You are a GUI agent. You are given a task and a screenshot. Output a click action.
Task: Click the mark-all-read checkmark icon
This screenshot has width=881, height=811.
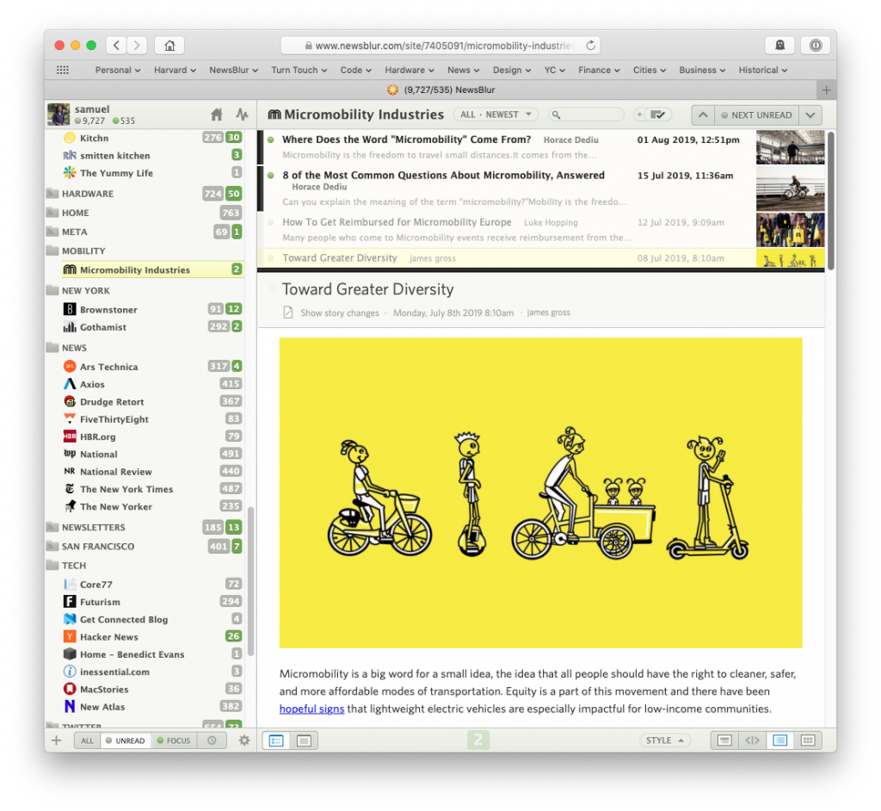pos(659,115)
